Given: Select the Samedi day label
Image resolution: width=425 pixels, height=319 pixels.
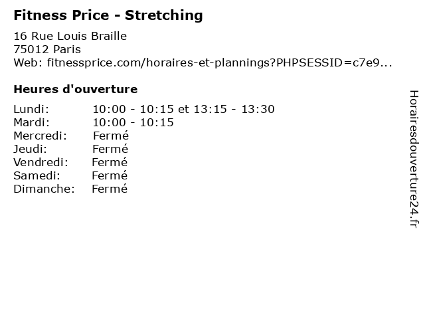Looking at the screenshot, I should (x=37, y=175).
